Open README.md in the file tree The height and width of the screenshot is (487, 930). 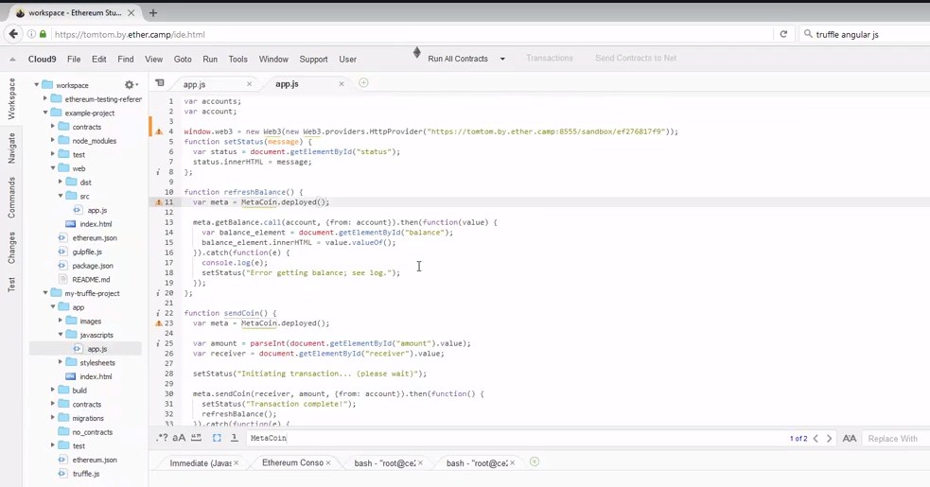[x=91, y=279]
